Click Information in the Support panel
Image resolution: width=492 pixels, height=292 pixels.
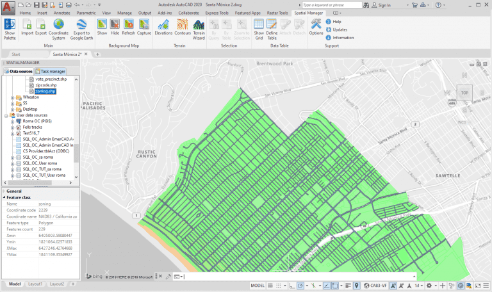pos(340,38)
